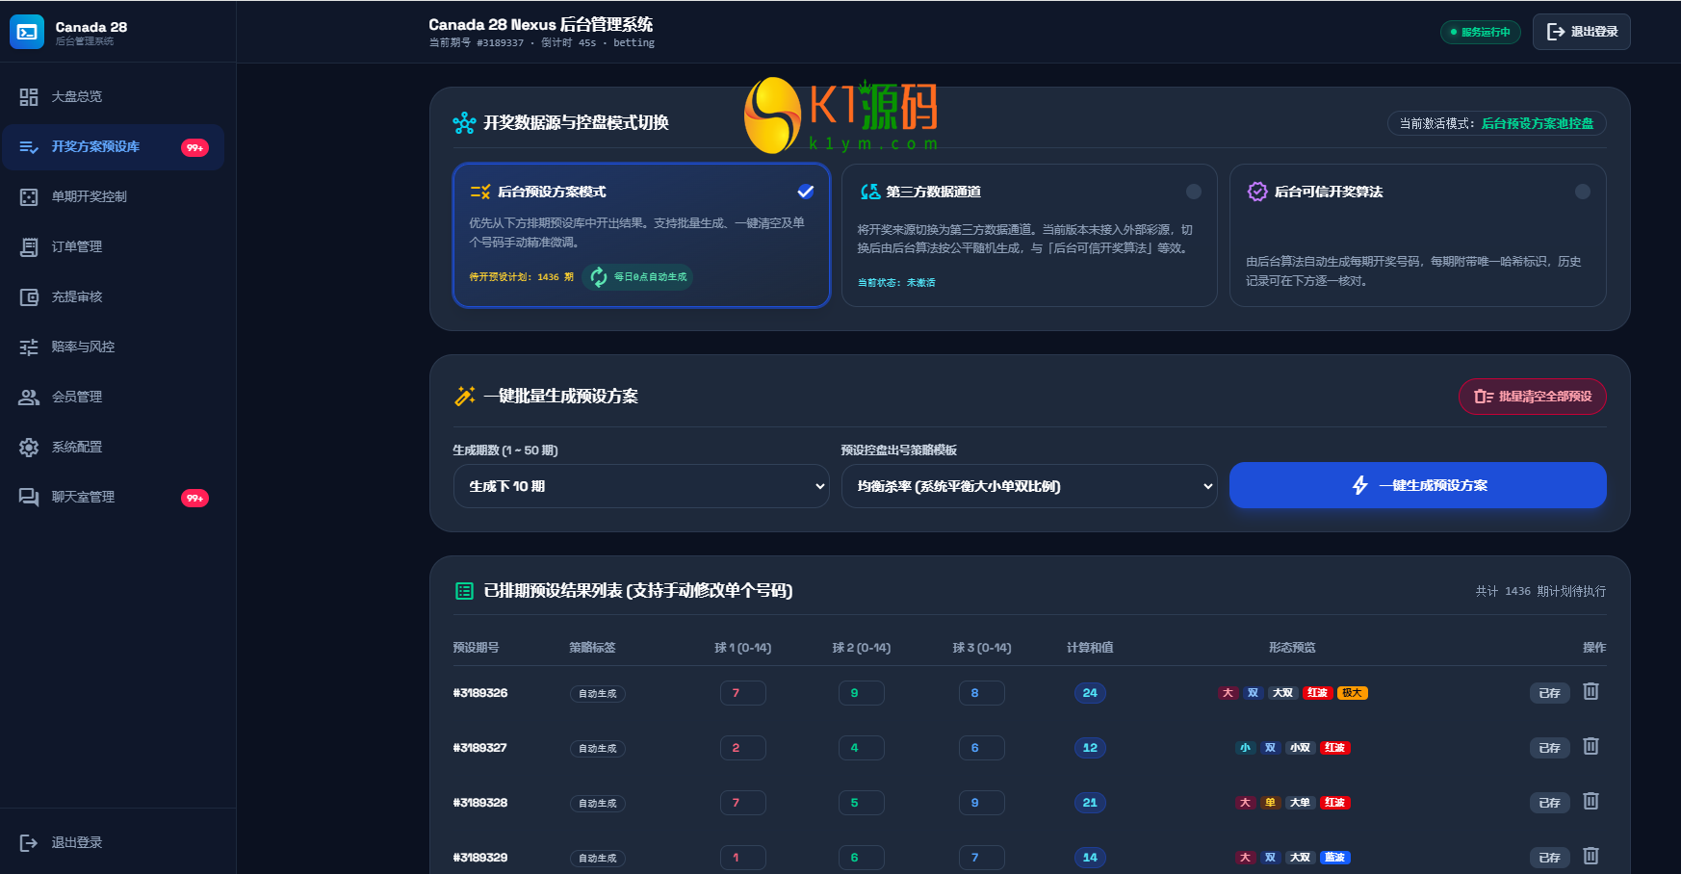Delete preset row #3189328 trash icon
The width and height of the screenshot is (1681, 874).
point(1590,801)
